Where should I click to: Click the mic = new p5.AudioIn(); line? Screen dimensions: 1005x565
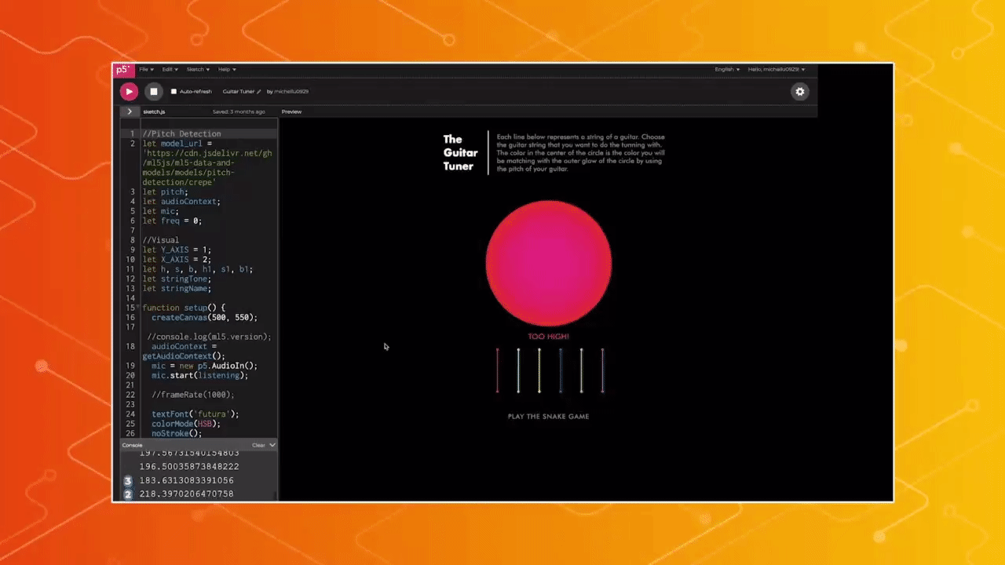click(204, 366)
